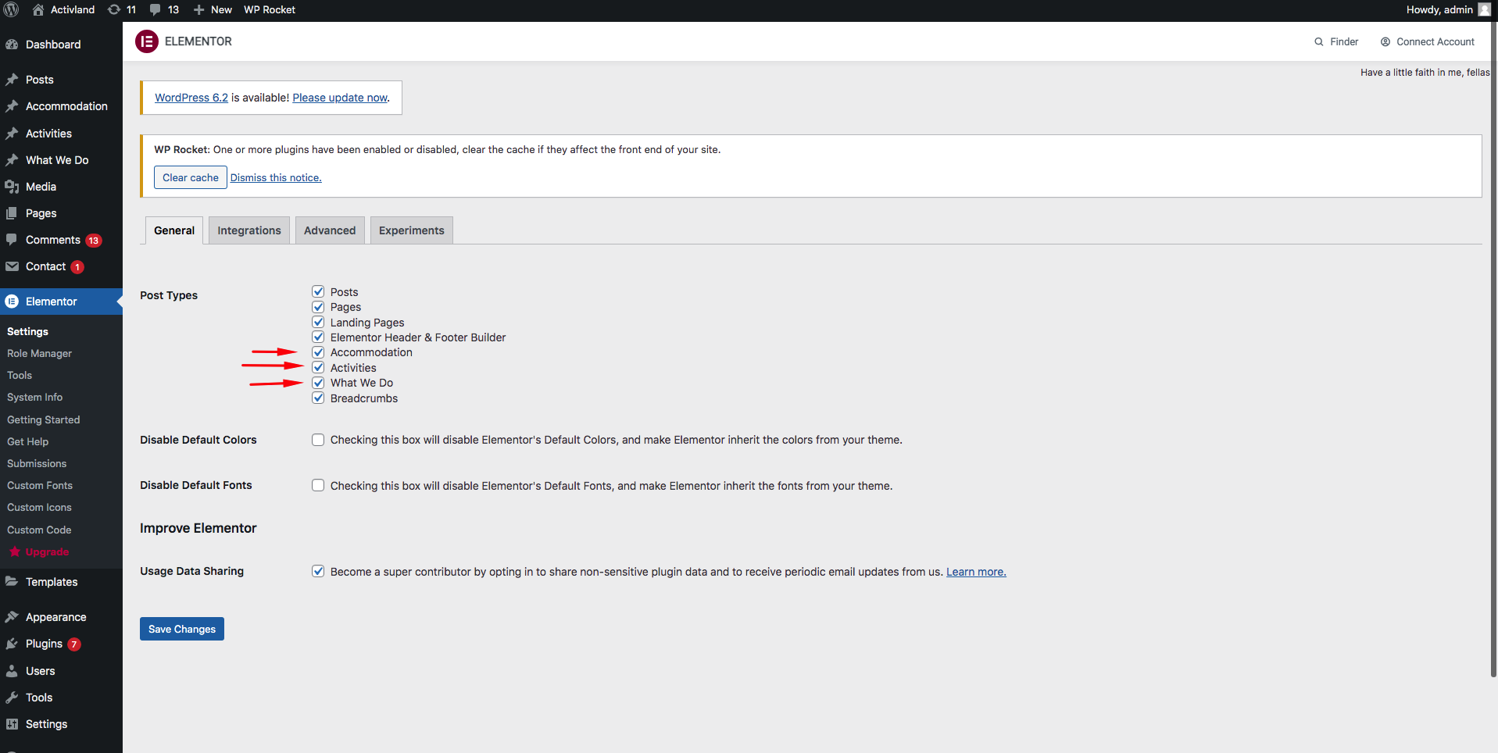Click the What We Do pin icon
This screenshot has width=1498, height=753.
pyautogui.click(x=12, y=160)
